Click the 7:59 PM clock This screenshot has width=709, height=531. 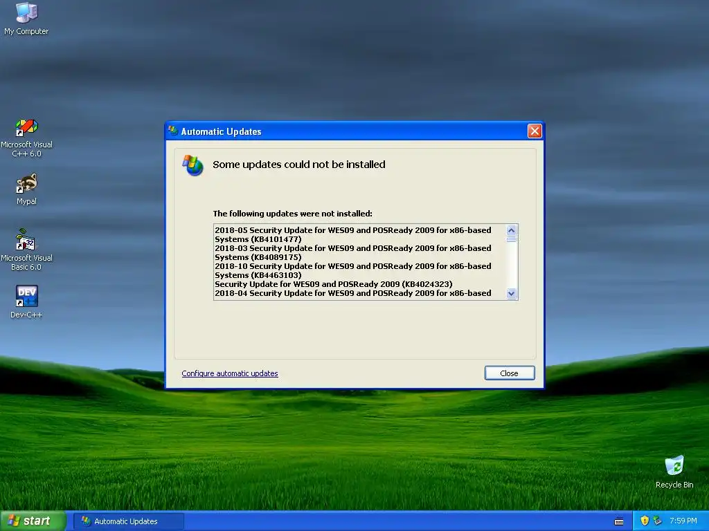pos(683,521)
